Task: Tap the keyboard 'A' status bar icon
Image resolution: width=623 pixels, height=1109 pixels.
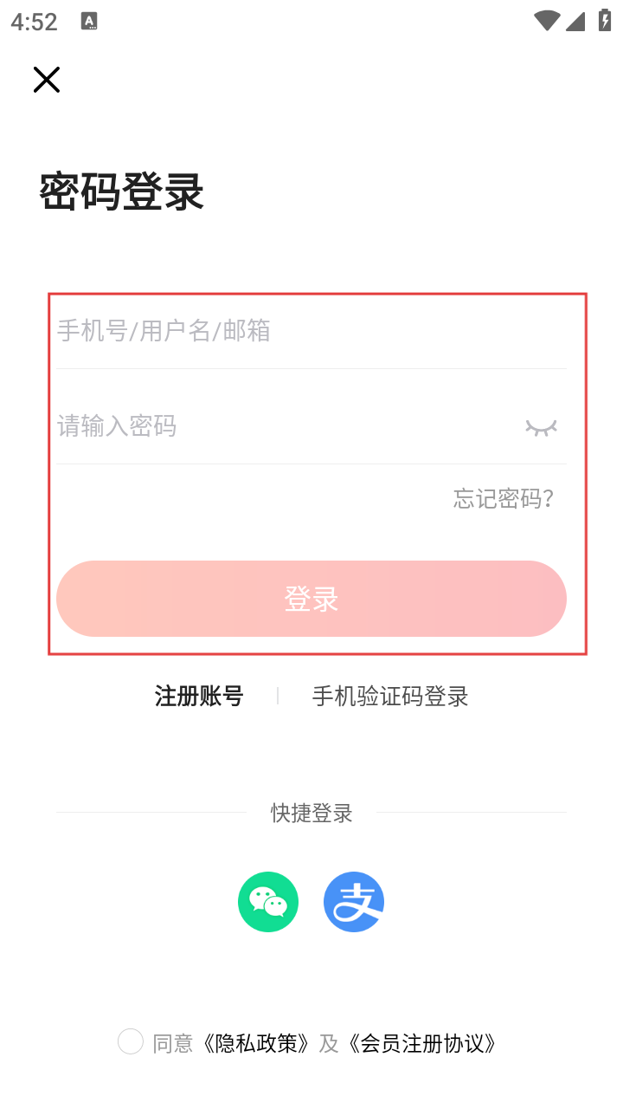Action: pyautogui.click(x=89, y=22)
